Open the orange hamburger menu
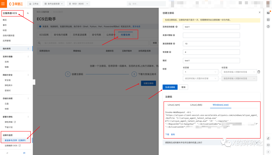Screen dimensions: 272x155 pyautogui.click(x=3, y=4)
